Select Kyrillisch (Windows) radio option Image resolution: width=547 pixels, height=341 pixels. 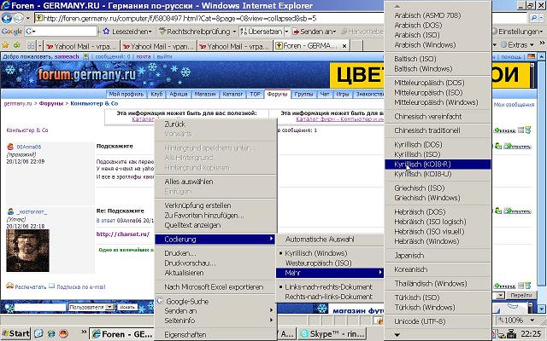click(330, 253)
